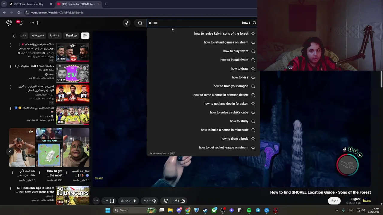The image size is (383, 215).
Task: Switch to the TikTok - Make Your Day tab
Action: (x=29, y=4)
